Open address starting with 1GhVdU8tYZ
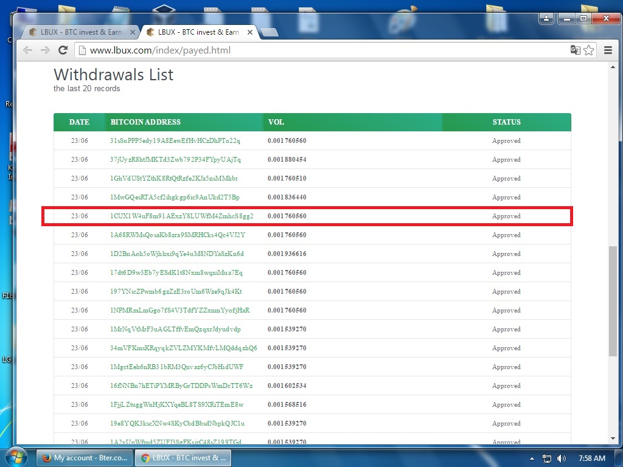This screenshot has height=467, width=623. coord(174,178)
